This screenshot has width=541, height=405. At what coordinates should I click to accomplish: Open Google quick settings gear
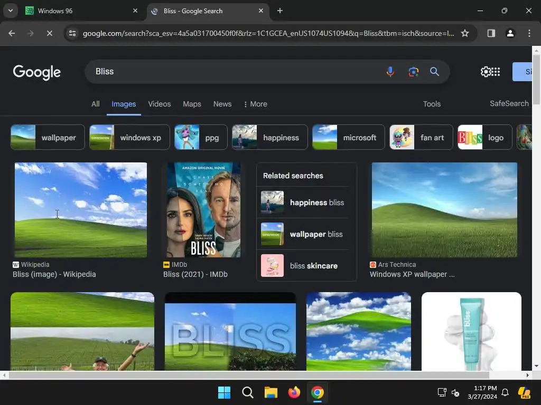tap(486, 72)
